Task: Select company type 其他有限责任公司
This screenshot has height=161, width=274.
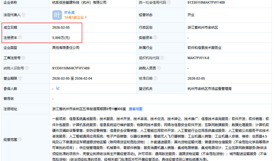Action: [x=66, y=48]
